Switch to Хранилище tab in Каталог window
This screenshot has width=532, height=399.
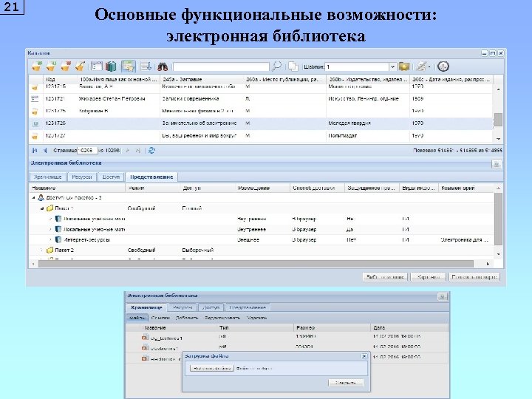[x=48, y=177]
